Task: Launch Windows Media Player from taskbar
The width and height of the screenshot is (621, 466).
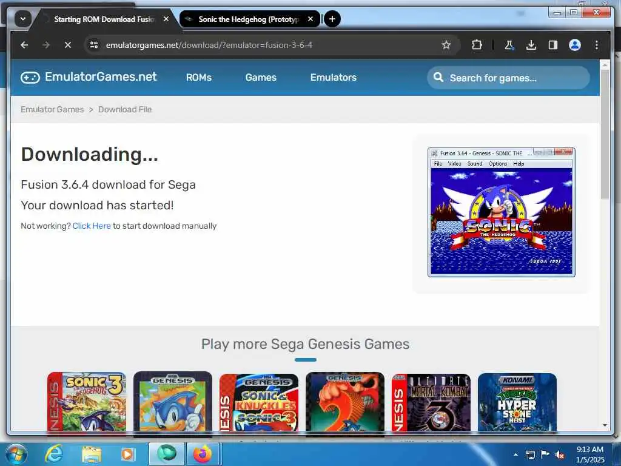Action: click(x=127, y=454)
